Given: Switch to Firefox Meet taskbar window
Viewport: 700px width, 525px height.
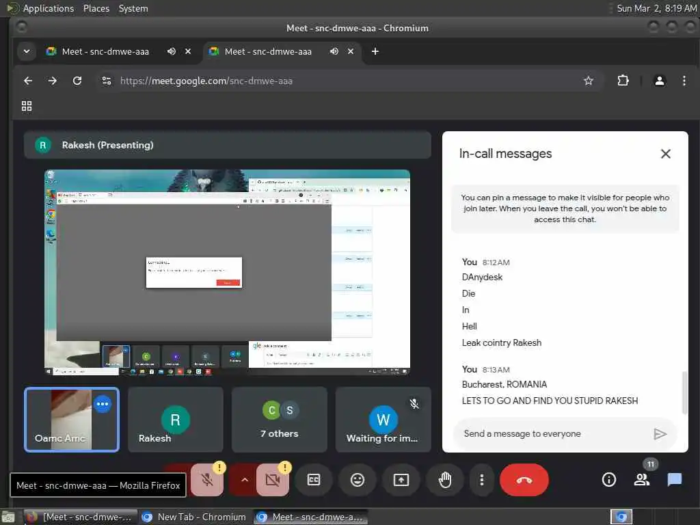Looking at the screenshot, I should click(x=81, y=517).
